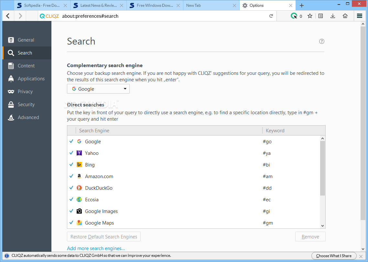Sort by Search Engine column header
The width and height of the screenshot is (368, 262).
click(x=169, y=131)
